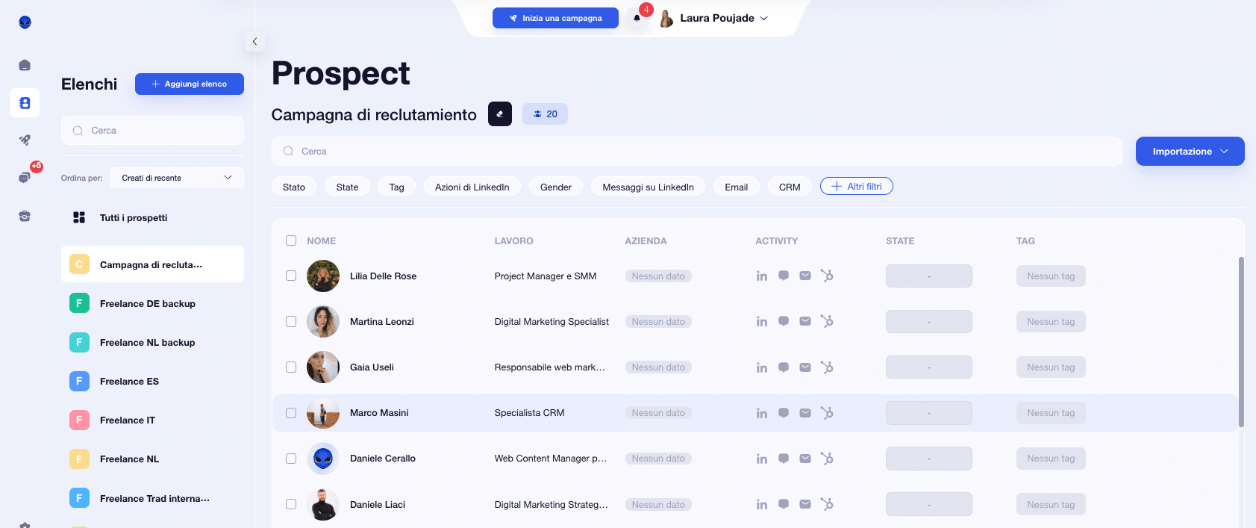Screen dimensions: 1256x528
Task: Click the 'Altri filtri' button
Action: click(x=856, y=187)
